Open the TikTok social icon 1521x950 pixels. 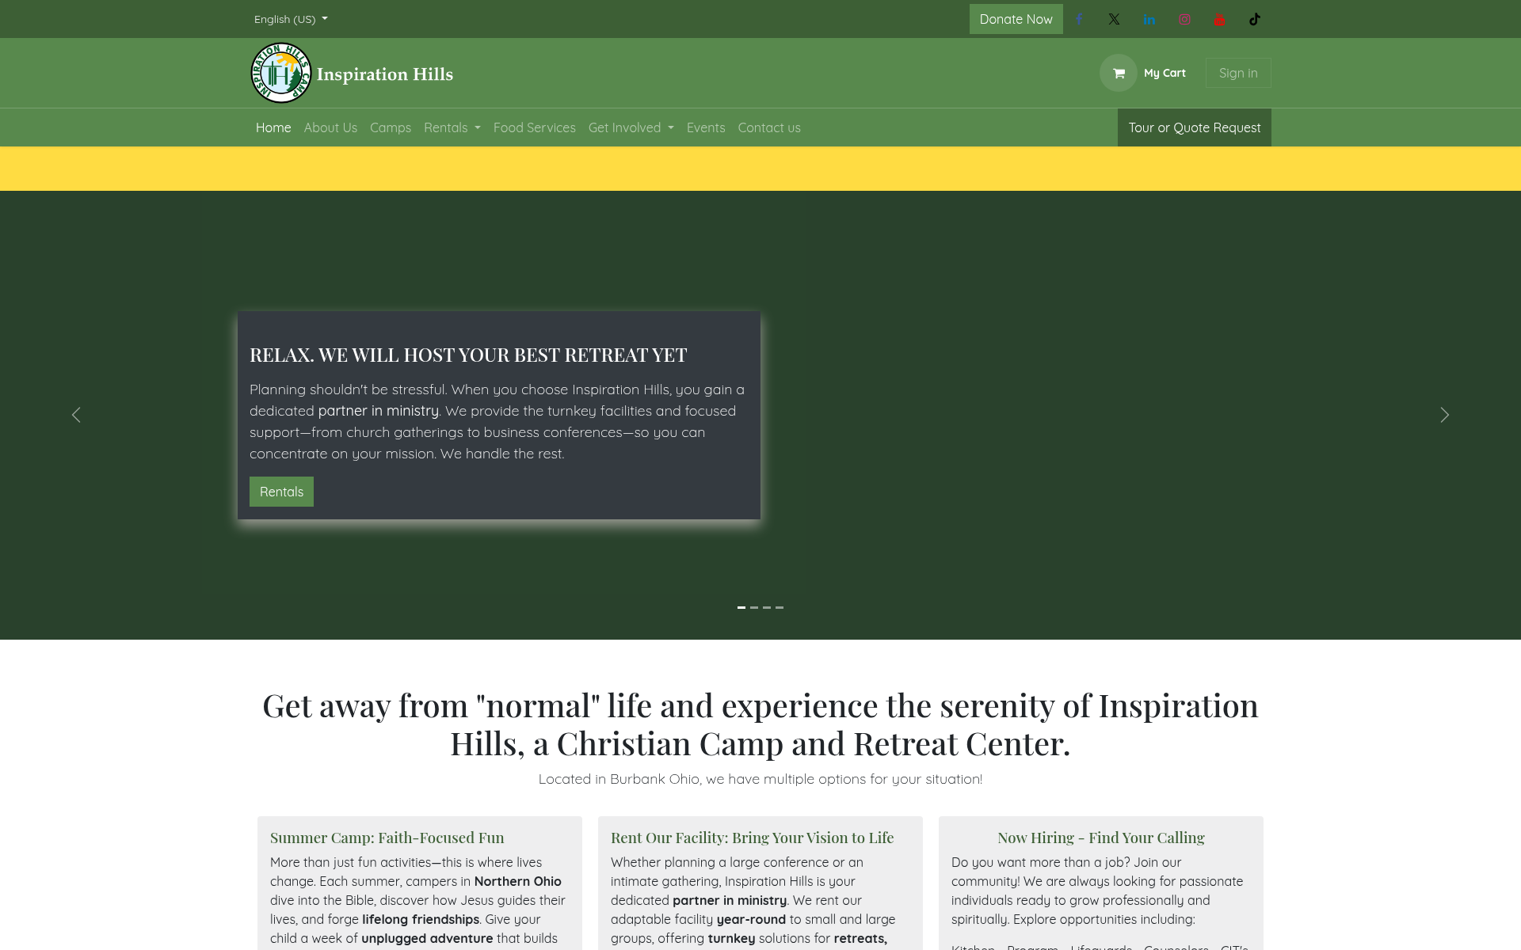[x=1255, y=19]
